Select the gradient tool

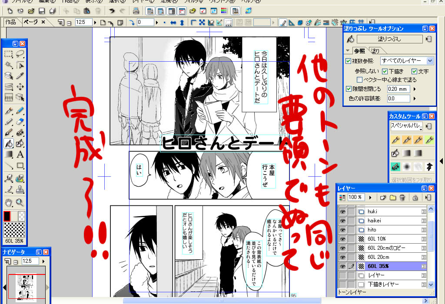[9, 154]
